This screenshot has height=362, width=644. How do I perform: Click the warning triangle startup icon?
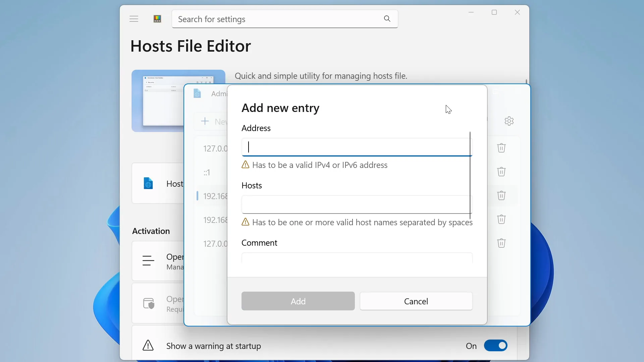coord(148,346)
